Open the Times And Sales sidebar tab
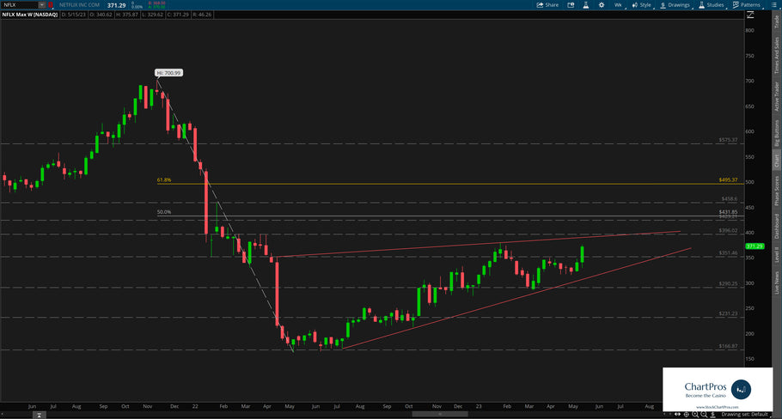The height and width of the screenshot is (419, 782). (777, 55)
